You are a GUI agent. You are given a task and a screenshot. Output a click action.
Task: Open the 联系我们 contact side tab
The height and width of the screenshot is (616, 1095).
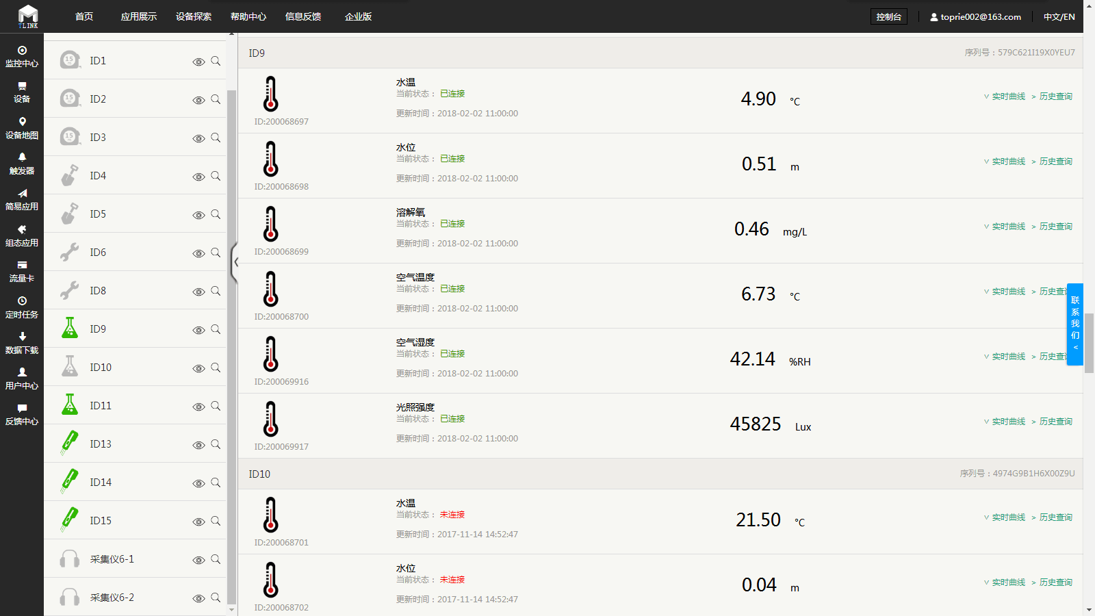(1075, 324)
